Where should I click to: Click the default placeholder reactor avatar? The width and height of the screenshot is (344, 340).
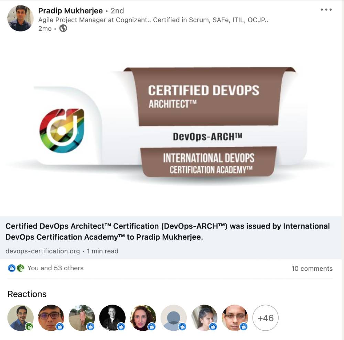173,318
